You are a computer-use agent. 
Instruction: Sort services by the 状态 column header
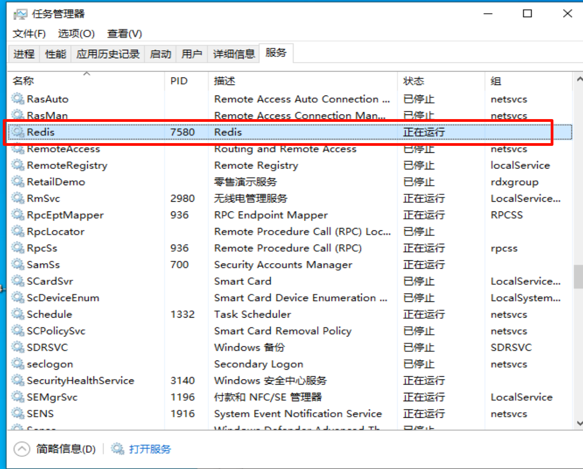(x=441, y=81)
